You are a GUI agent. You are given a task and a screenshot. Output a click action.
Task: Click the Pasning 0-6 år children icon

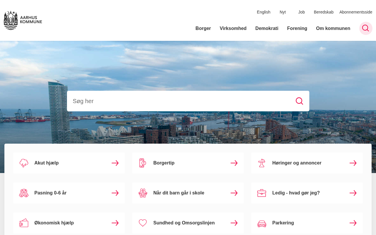[24, 193]
